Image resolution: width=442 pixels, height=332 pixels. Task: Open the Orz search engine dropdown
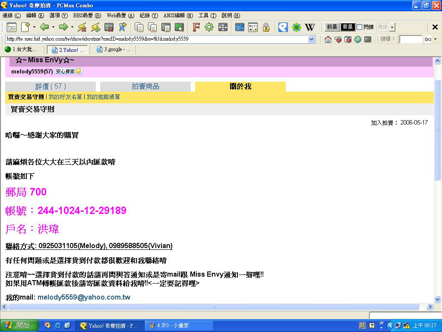436,39
